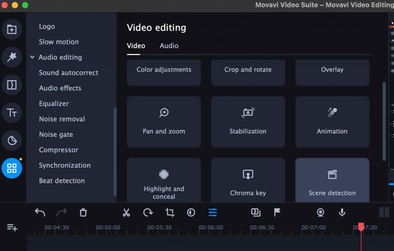This screenshot has width=394, height=251.
Task: Click the Delete trash icon
Action: pyautogui.click(x=83, y=212)
